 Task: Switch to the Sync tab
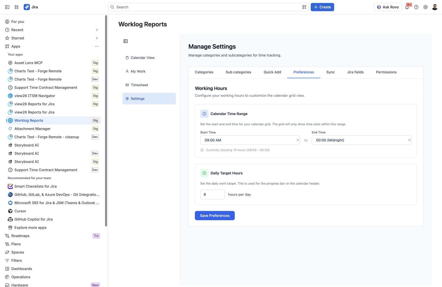[331, 72]
